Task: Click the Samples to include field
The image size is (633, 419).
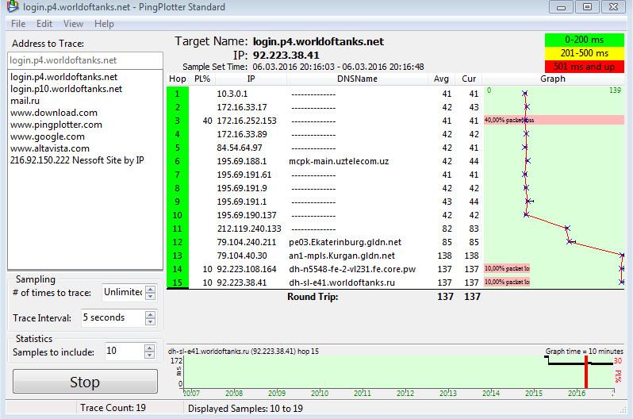Action: click(x=124, y=351)
